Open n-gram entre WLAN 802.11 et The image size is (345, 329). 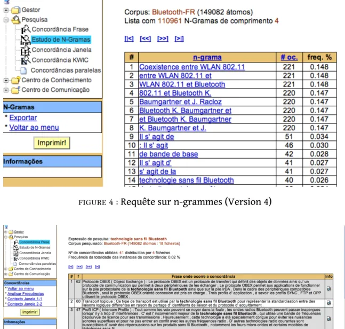(x=175, y=76)
